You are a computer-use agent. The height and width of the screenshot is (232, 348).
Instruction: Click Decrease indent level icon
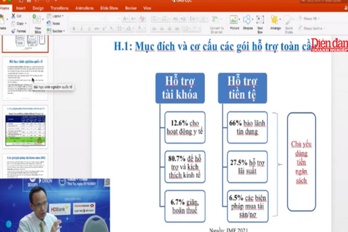coord(175,19)
